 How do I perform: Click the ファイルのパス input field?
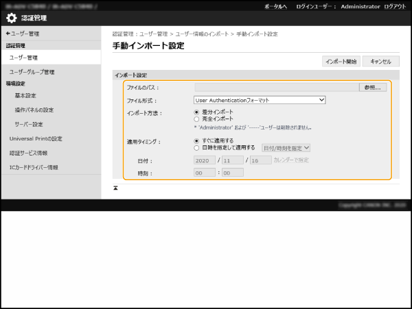pyautogui.click(x=276, y=88)
